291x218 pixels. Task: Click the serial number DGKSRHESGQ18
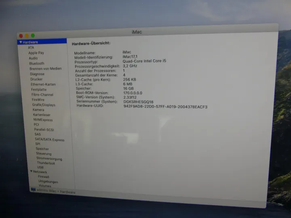(x=139, y=102)
